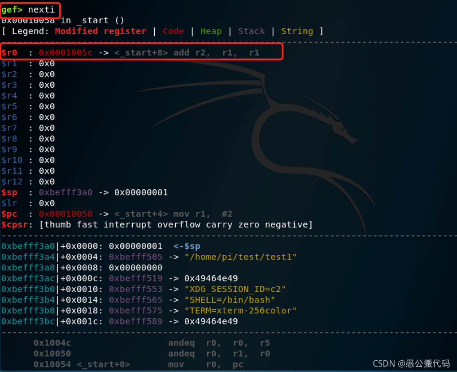The image size is (457, 372).
Task: Click code address 0x10050
Action: 52,354
